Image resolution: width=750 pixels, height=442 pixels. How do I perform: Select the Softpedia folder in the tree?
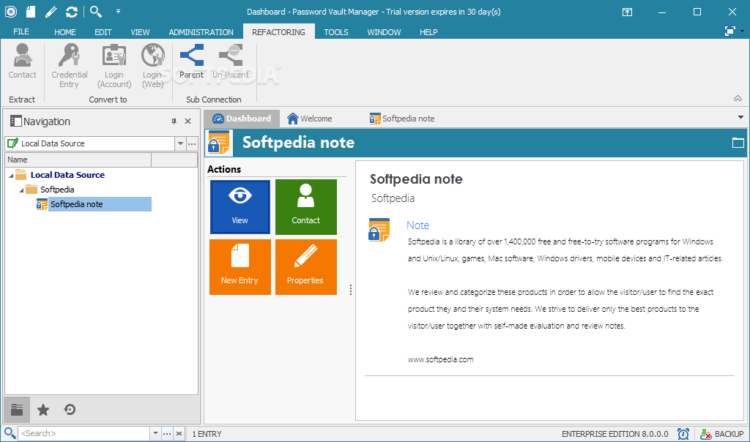tap(57, 190)
